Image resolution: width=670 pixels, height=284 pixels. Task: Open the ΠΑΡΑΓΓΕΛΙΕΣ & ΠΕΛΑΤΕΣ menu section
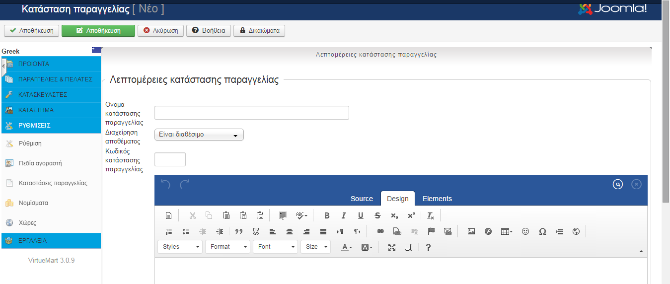click(51, 79)
